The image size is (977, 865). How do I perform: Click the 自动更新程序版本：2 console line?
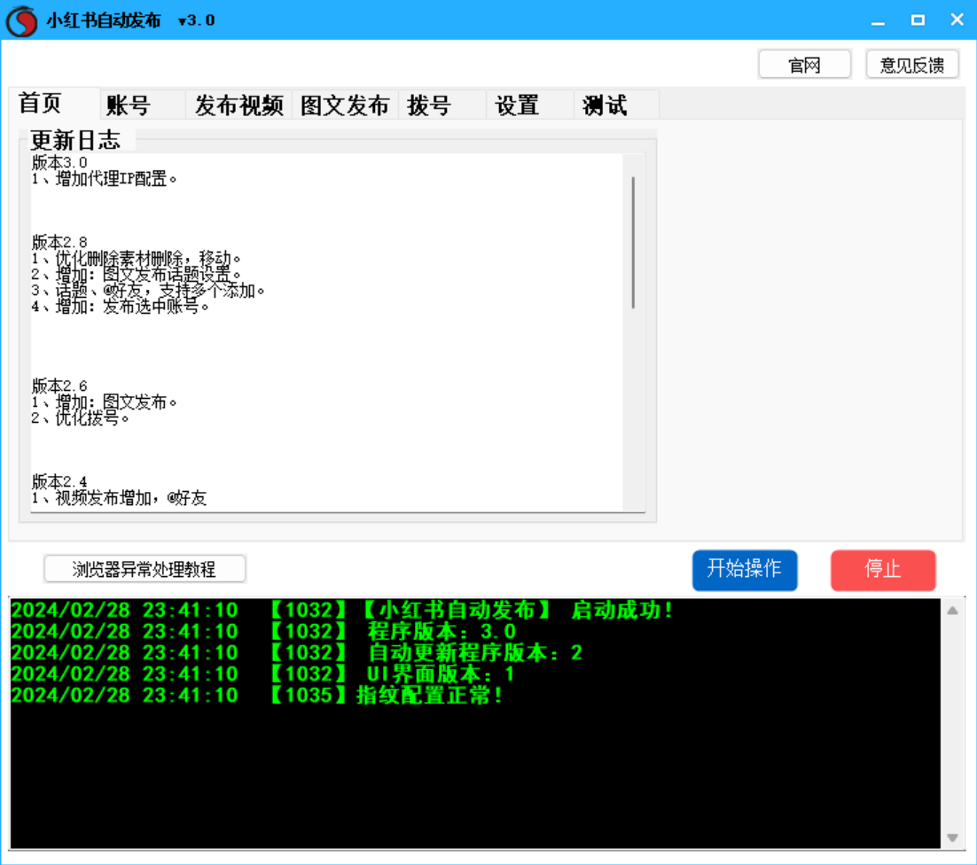[297, 652]
